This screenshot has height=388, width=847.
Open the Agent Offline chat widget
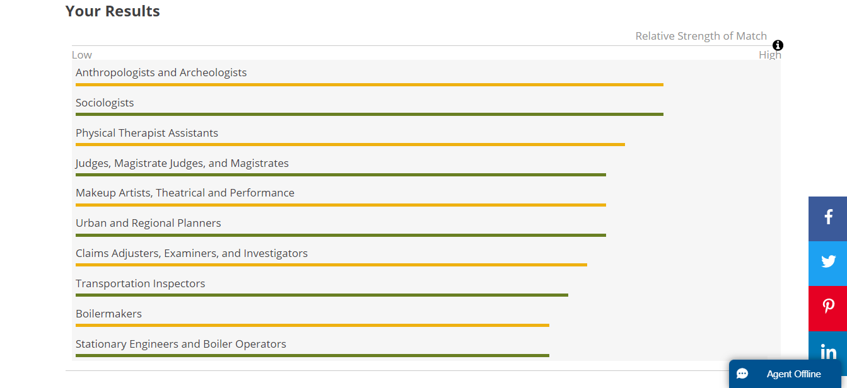point(793,374)
